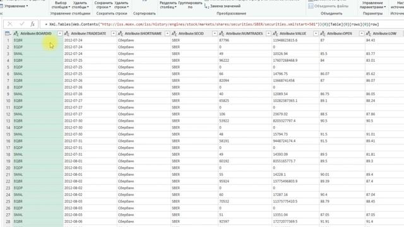This screenshot has height=227, width=404.
Task: Click the Объединить файлы icon
Action: pos(311,6)
